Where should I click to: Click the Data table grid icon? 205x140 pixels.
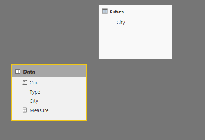click(18, 72)
